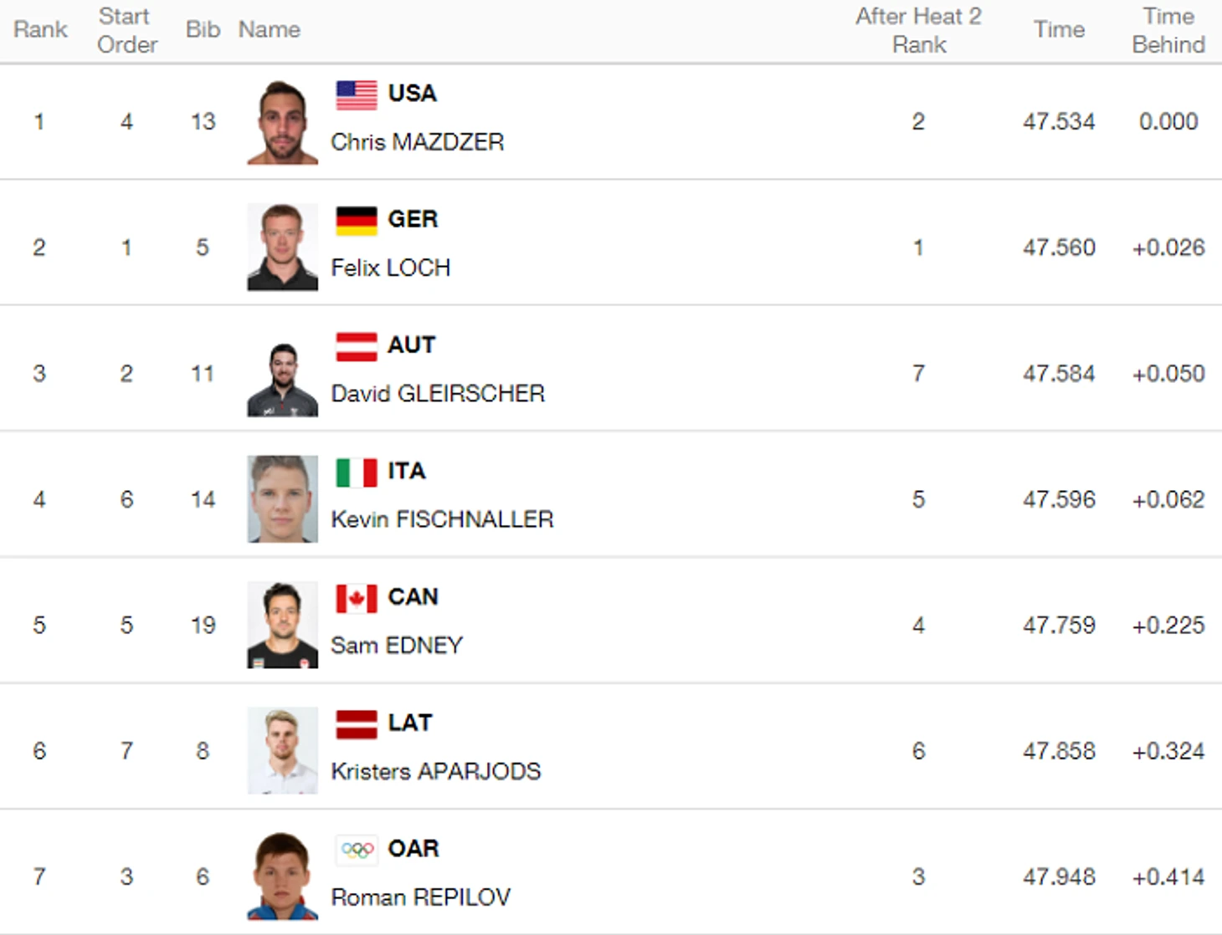1222x935 pixels.
Task: Click the German flag icon
Action: pyautogui.click(x=357, y=221)
